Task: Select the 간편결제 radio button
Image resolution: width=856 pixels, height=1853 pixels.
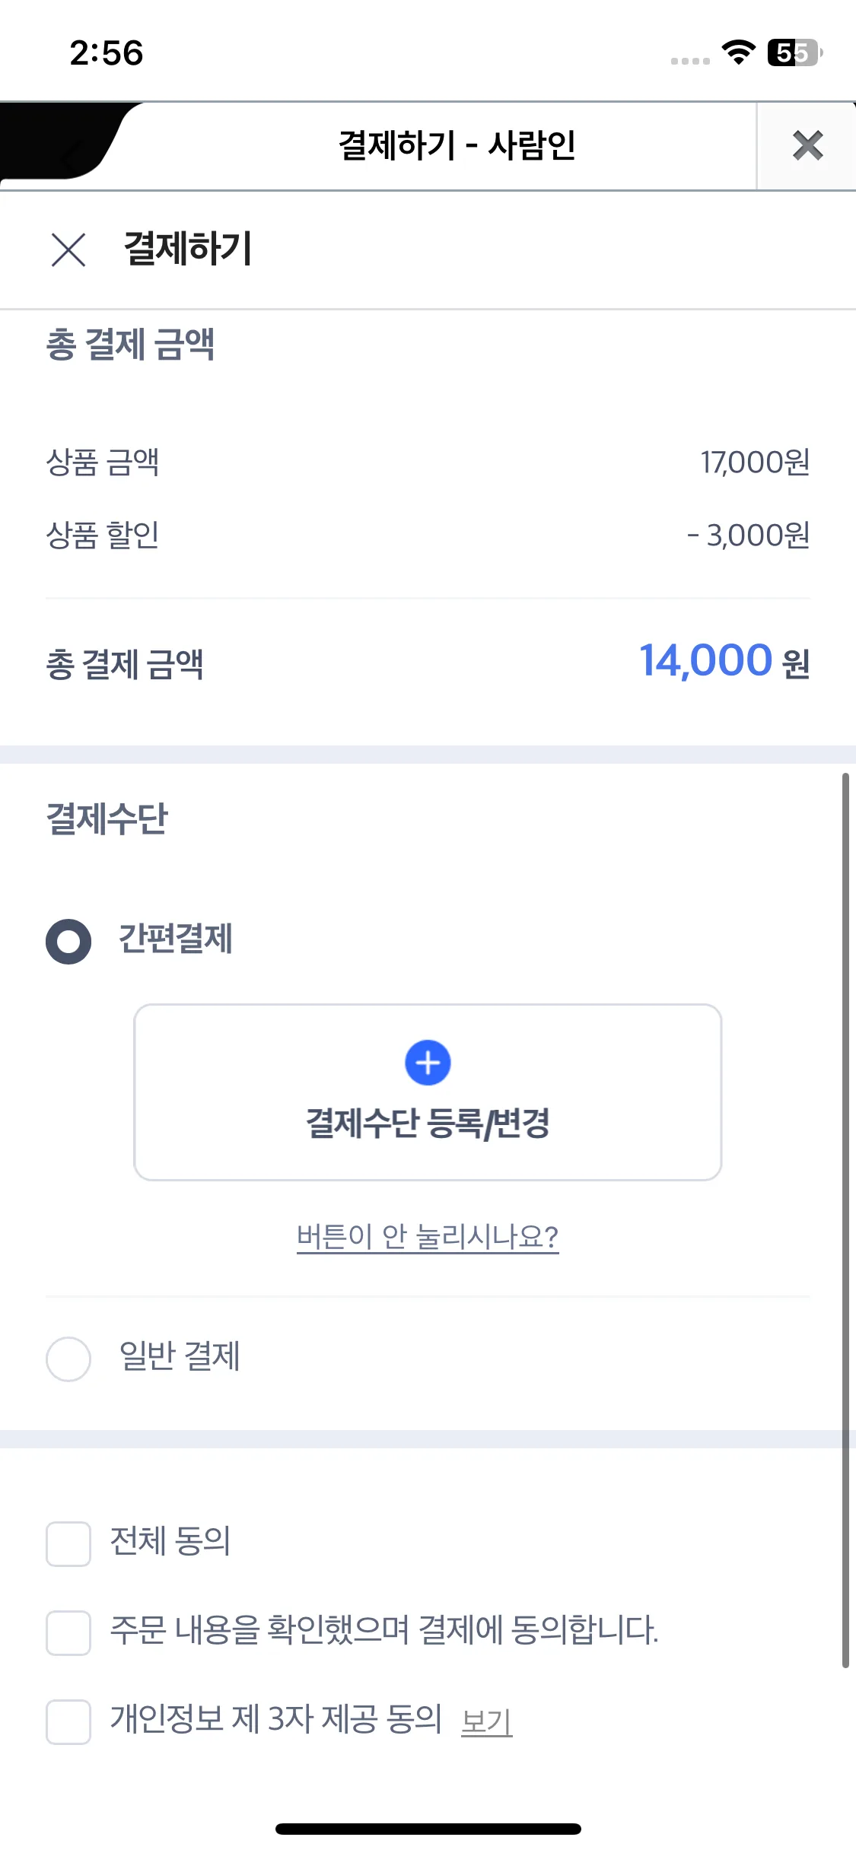Action: 68,941
